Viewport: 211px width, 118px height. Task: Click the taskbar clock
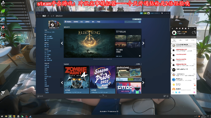(203, 116)
